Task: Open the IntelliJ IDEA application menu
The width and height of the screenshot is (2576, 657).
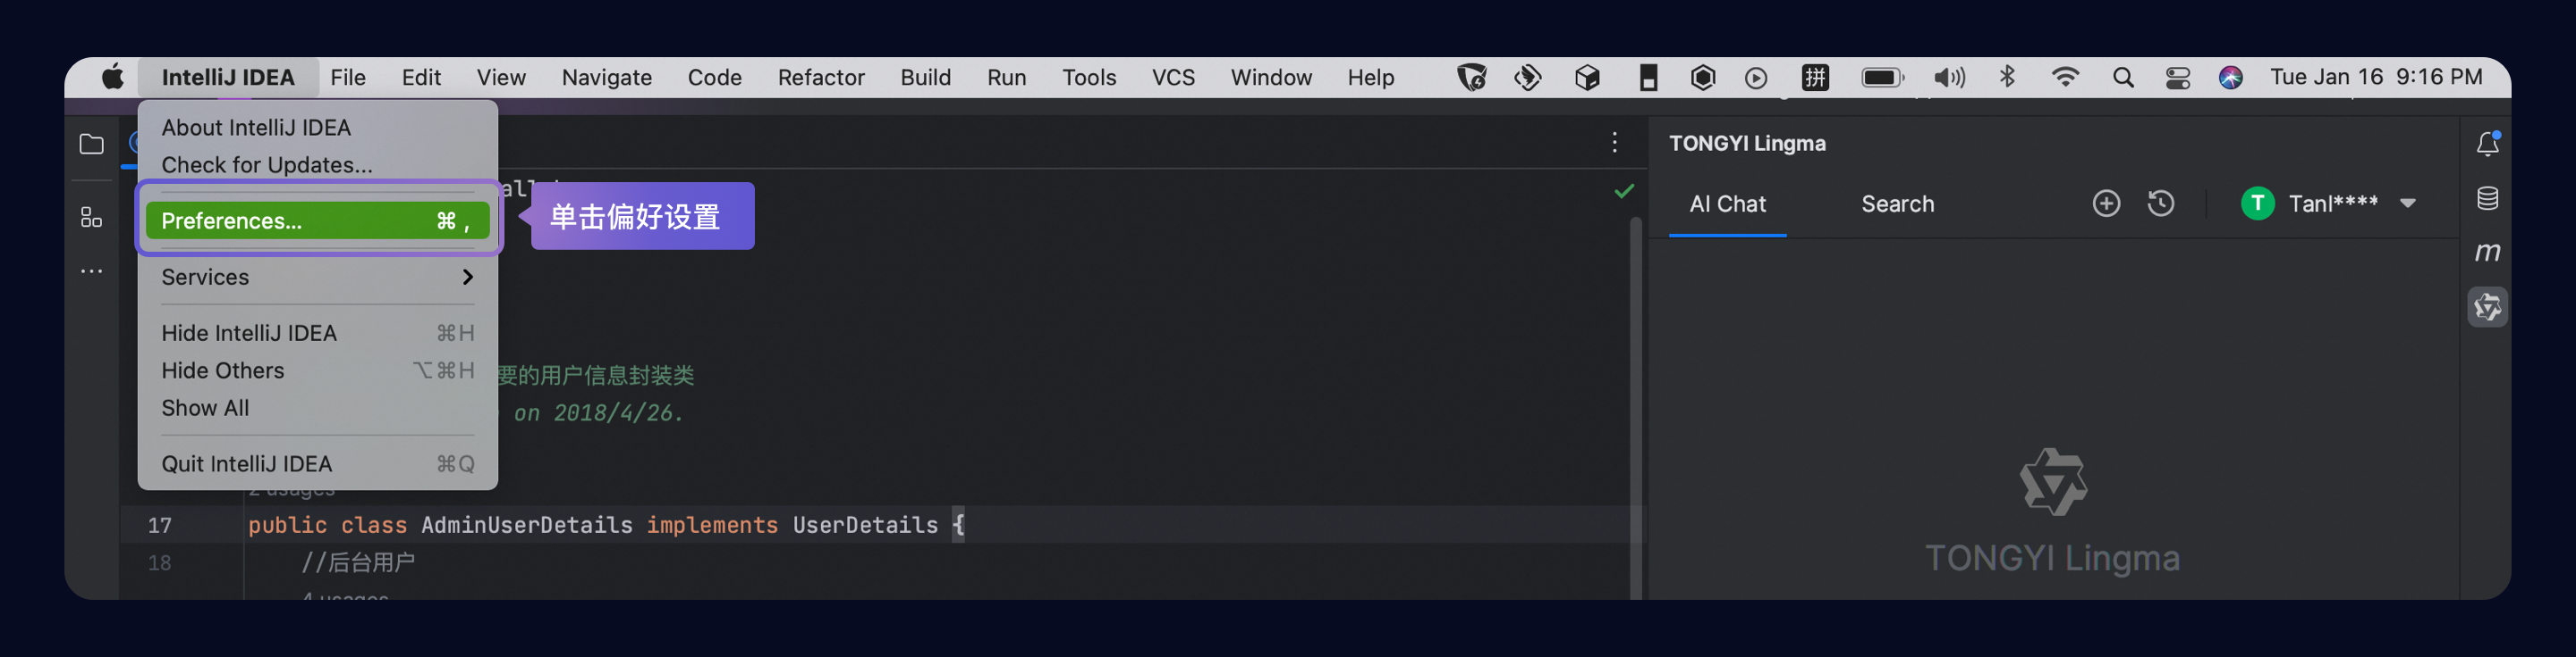Action: pos(228,77)
